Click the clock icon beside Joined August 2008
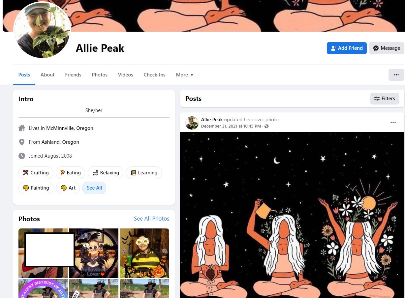The height and width of the screenshot is (298, 405). (x=22, y=156)
